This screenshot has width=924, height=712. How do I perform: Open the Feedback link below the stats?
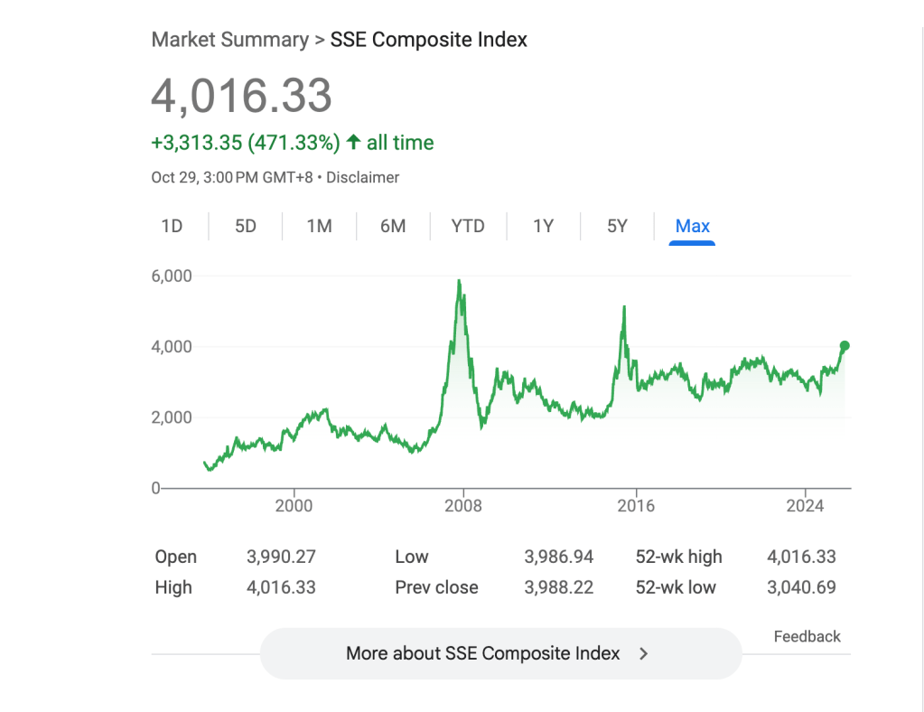click(x=807, y=637)
